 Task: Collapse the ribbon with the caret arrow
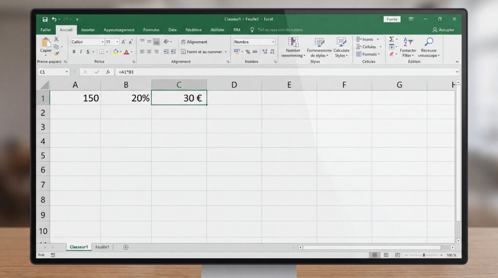457,62
